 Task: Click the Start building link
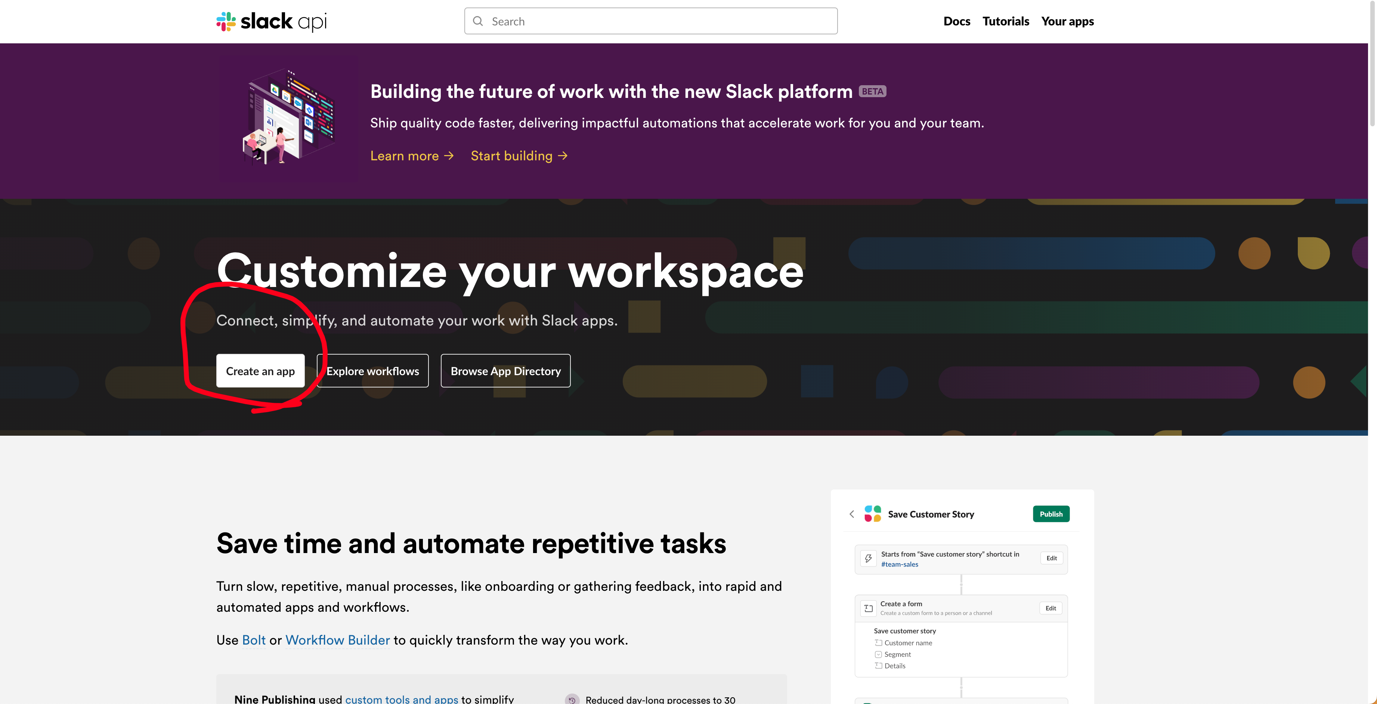519,155
